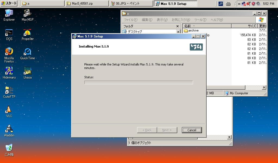Open the お気に入り(A) menu
This screenshot has width=278, height=163.
point(181,20)
